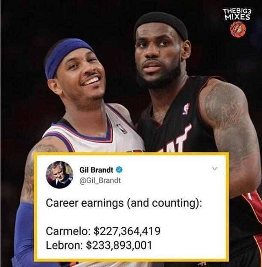
Task: Click the yellow border of tweet card
Action: (x=132, y=154)
